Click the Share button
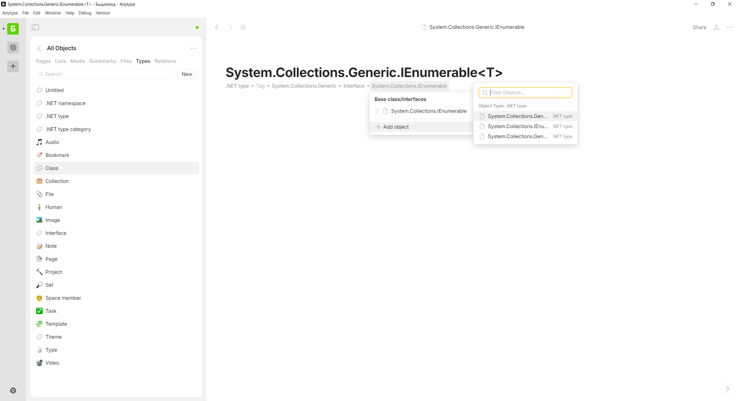This screenshot has height=401, width=739. [x=699, y=27]
